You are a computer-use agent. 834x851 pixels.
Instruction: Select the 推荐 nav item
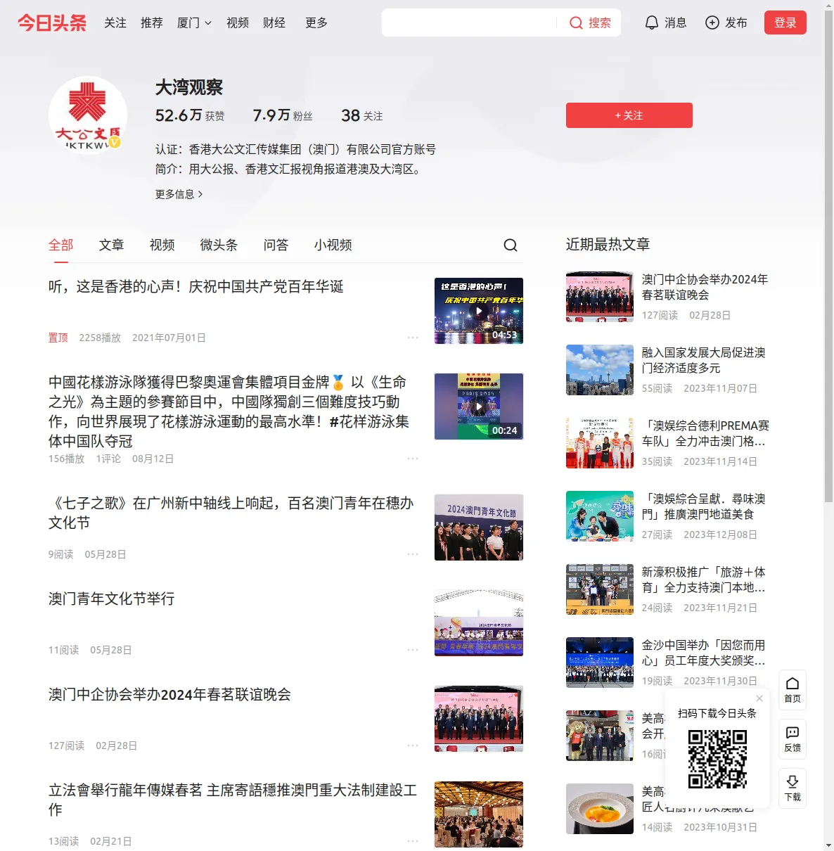pyautogui.click(x=152, y=23)
